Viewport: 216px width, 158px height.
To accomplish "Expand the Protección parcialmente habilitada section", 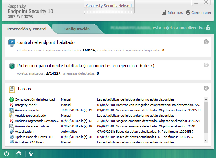I will click(x=206, y=65).
